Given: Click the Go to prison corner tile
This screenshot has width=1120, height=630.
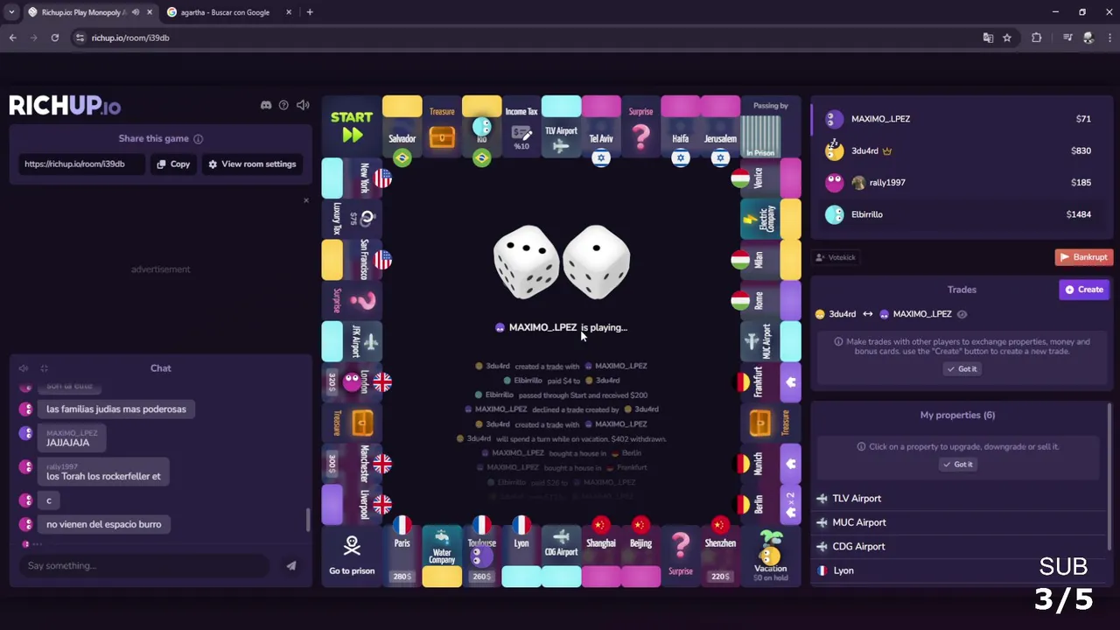Looking at the screenshot, I should click(x=352, y=556).
